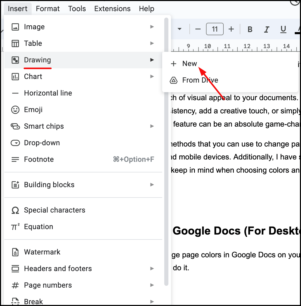Expand the Drawing submenu arrow
301x306 pixels.
[152, 60]
